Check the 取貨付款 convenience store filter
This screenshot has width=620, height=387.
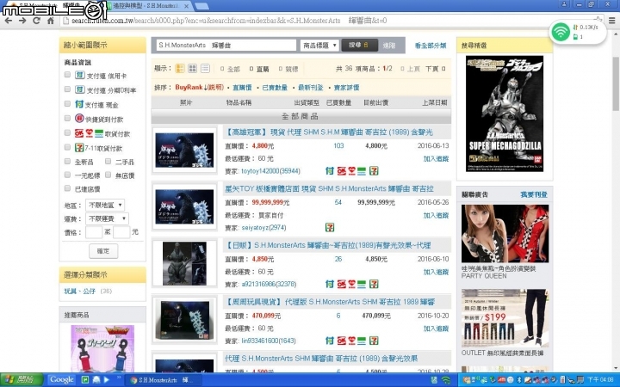[x=68, y=132]
